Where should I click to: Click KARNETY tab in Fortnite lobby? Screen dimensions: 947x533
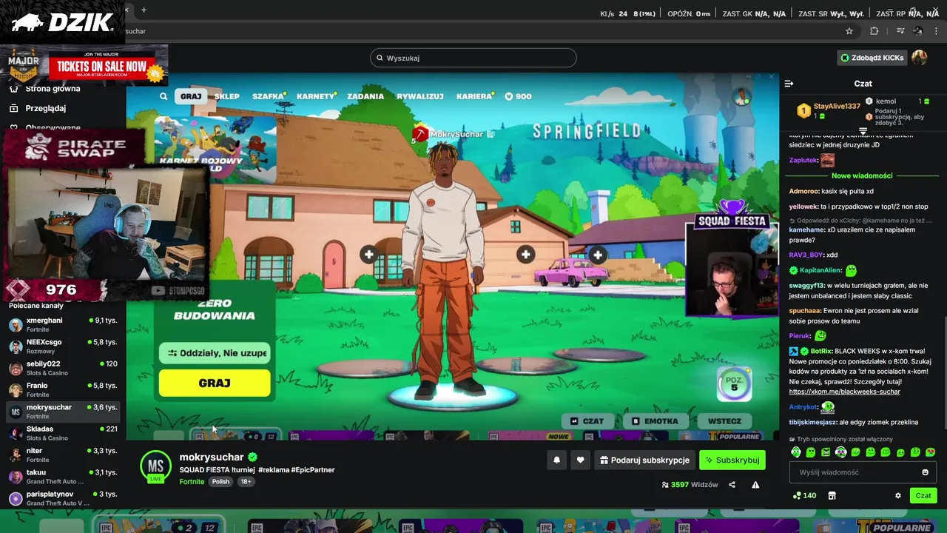(x=316, y=96)
